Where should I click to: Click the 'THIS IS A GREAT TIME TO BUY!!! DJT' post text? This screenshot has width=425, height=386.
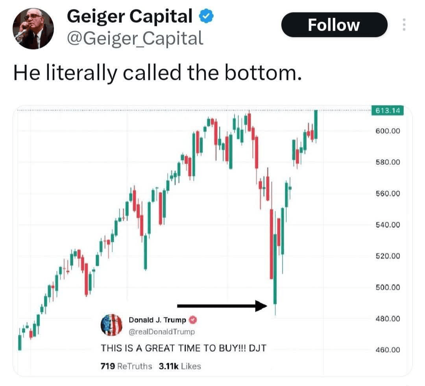tap(183, 348)
